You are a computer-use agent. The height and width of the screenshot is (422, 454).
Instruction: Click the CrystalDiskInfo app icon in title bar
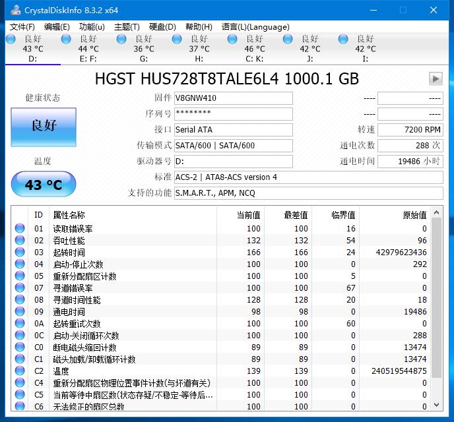tap(16, 10)
